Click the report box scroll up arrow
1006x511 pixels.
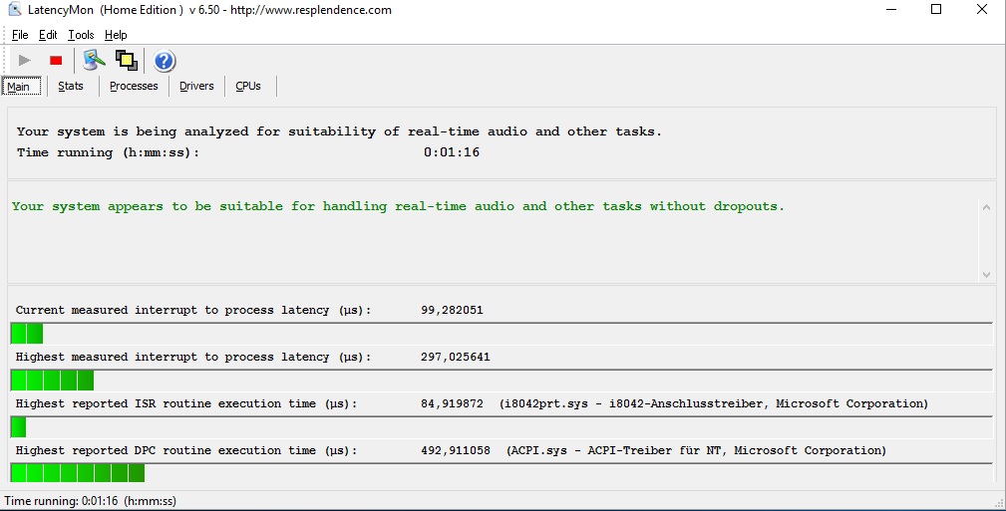point(986,207)
